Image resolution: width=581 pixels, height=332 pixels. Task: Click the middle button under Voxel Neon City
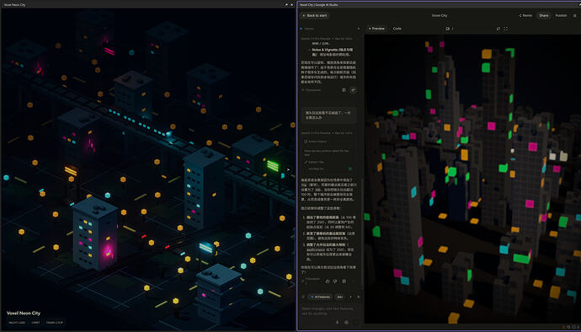[35, 323]
